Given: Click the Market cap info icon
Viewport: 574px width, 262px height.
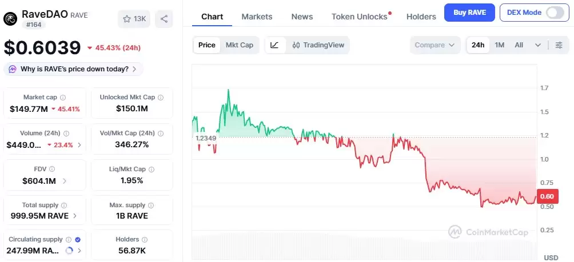Looking at the screenshot, I should pyautogui.click(x=63, y=98).
